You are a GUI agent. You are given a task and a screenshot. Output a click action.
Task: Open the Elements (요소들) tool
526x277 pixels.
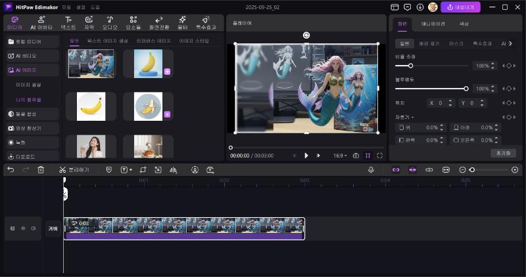(133, 23)
